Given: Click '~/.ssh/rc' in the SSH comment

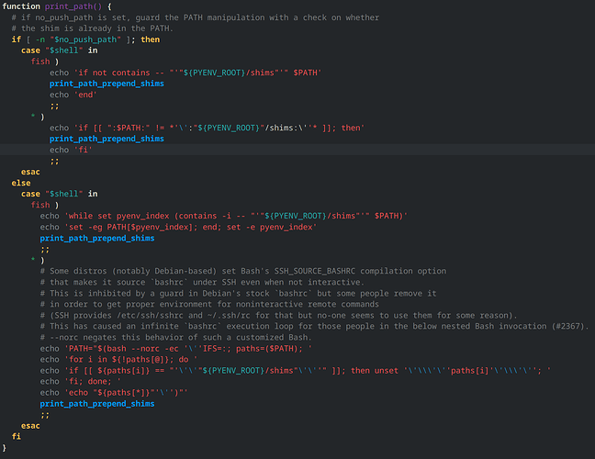Looking at the screenshot, I should pos(229,315).
